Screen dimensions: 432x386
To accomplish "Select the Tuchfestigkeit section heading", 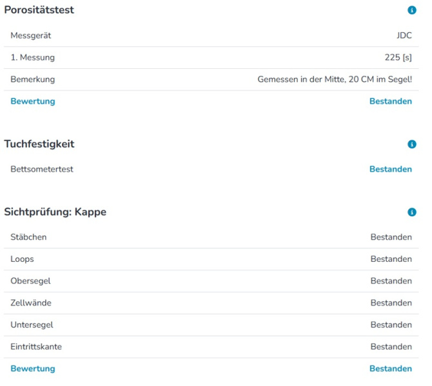I will [39, 144].
